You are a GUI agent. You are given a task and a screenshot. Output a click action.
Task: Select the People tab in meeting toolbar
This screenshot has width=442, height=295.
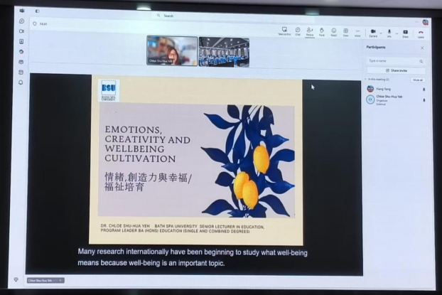(310, 32)
